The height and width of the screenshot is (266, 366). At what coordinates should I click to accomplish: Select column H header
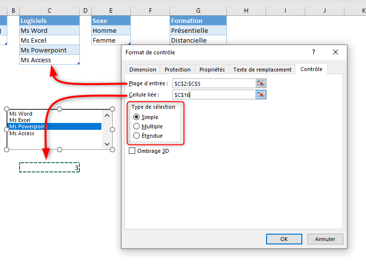click(246, 10)
